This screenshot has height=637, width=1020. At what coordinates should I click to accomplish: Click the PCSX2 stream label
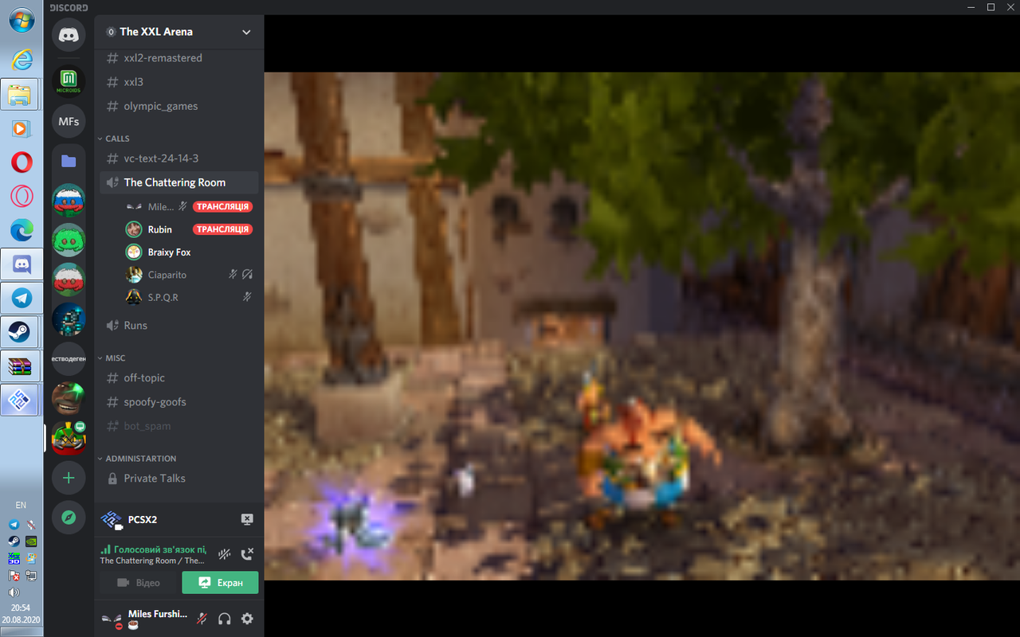click(143, 519)
